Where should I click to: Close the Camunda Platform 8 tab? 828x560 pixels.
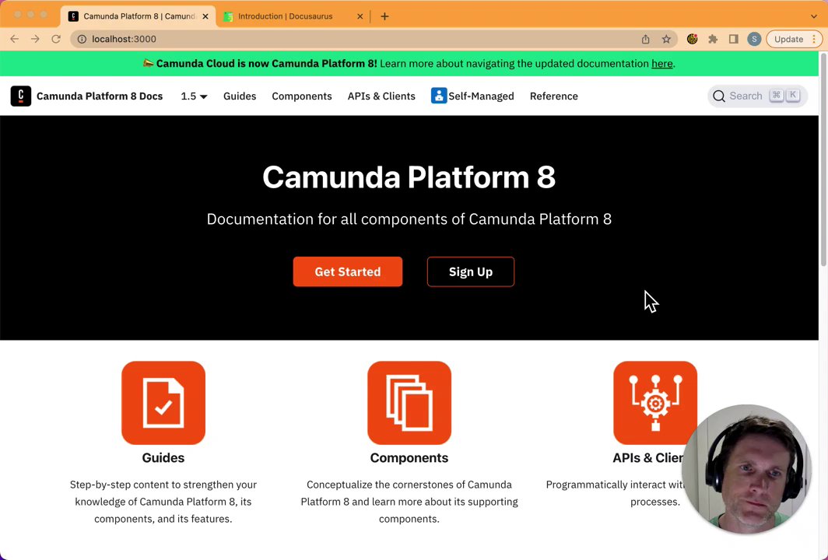205,16
